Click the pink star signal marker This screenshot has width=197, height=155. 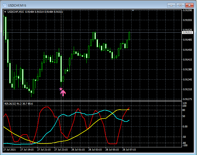pyautogui.click(x=61, y=89)
